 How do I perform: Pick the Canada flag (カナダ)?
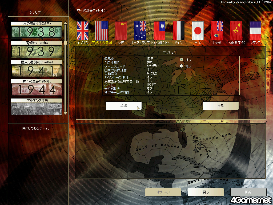coord(217,31)
